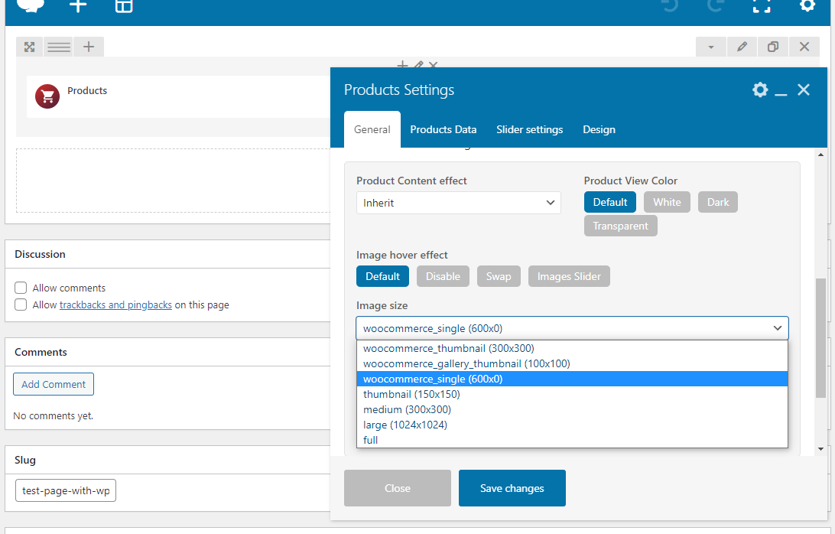
Task: Open the Design tab
Action: pos(599,129)
